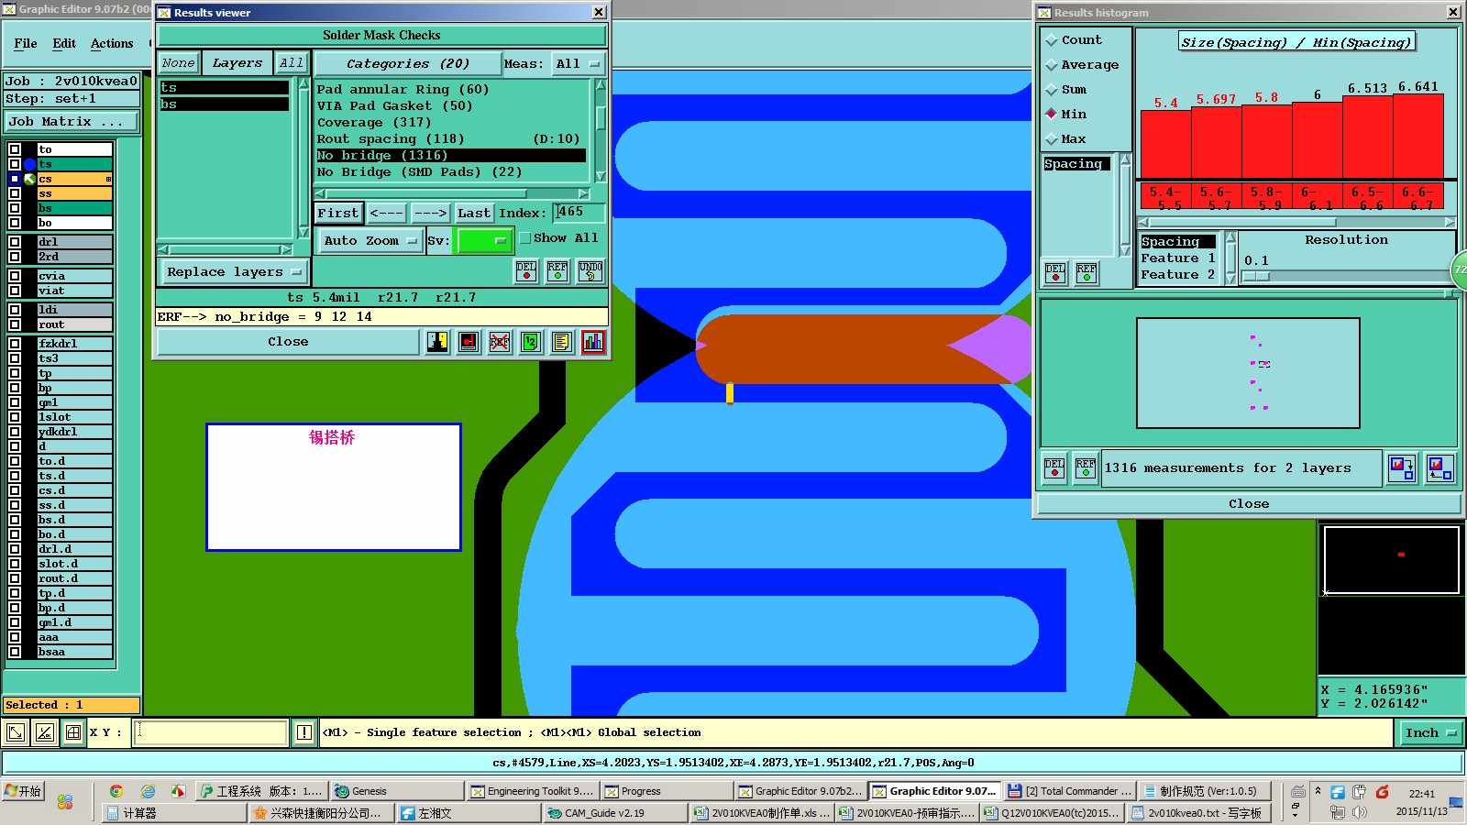Select Max radio option in histogram
Screen dimensions: 1467x825
click(1052, 139)
